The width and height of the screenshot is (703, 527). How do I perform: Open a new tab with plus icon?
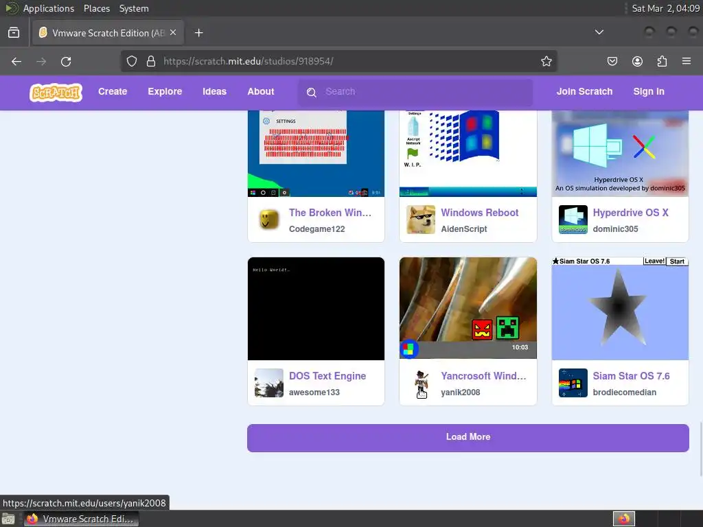click(x=198, y=33)
